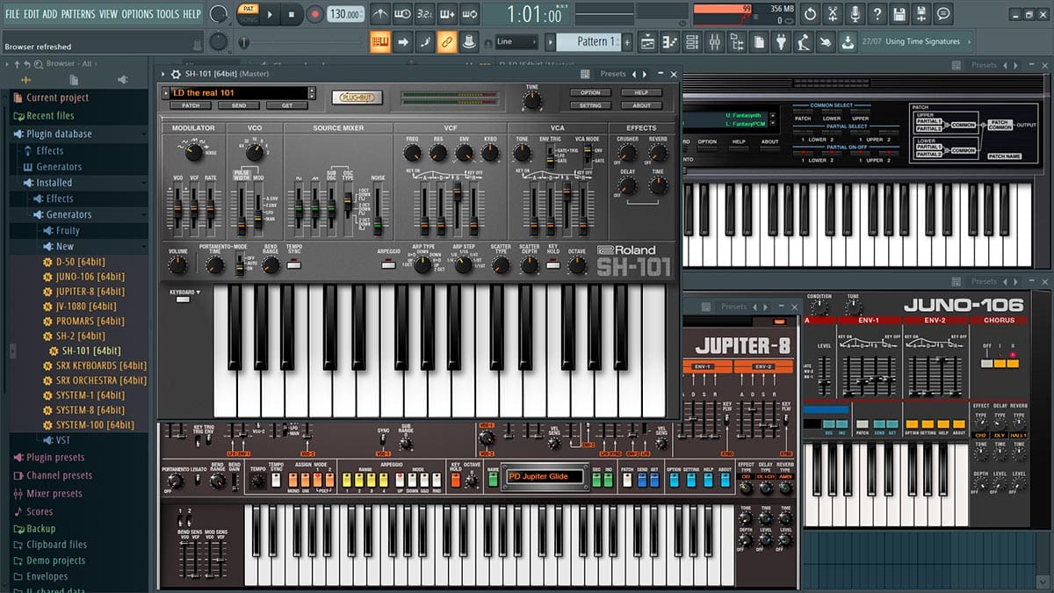Image resolution: width=1054 pixels, height=593 pixels.
Task: Click SH-101 GET button
Action: click(x=287, y=105)
